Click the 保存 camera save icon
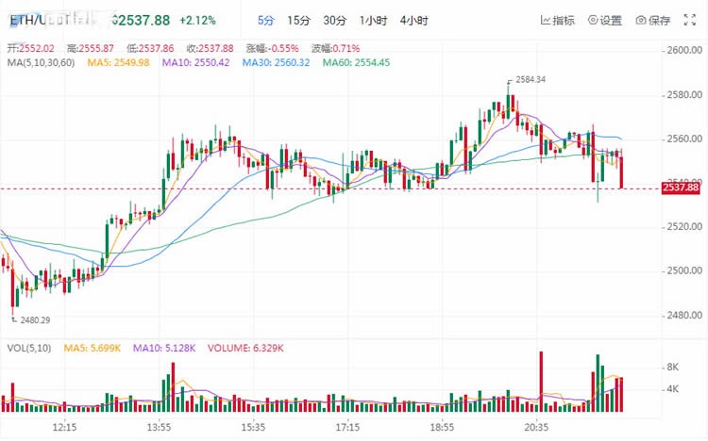Image resolution: width=708 pixels, height=441 pixels. pyautogui.click(x=641, y=21)
